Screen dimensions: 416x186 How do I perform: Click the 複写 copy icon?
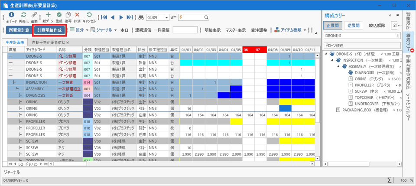[x=68, y=15]
